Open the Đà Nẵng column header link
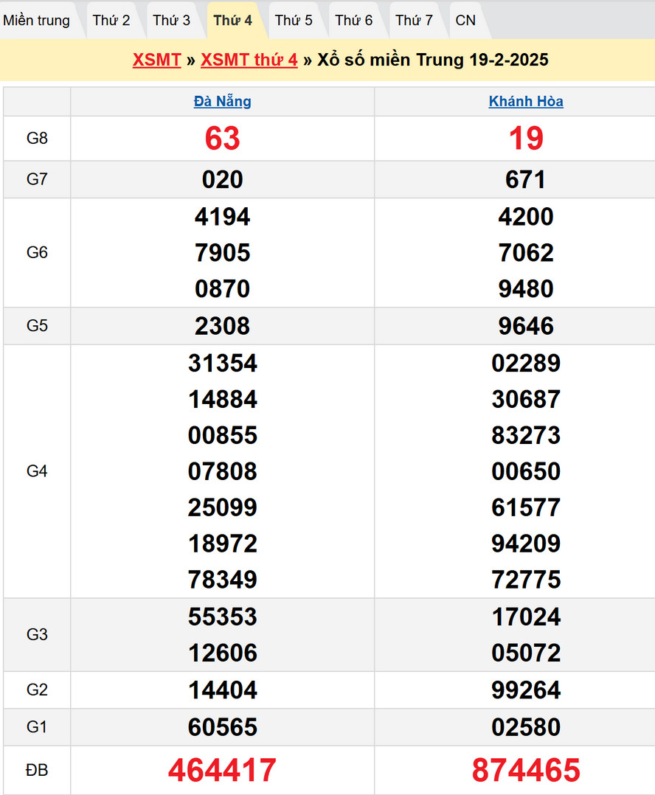This screenshot has height=795, width=655. point(222,102)
